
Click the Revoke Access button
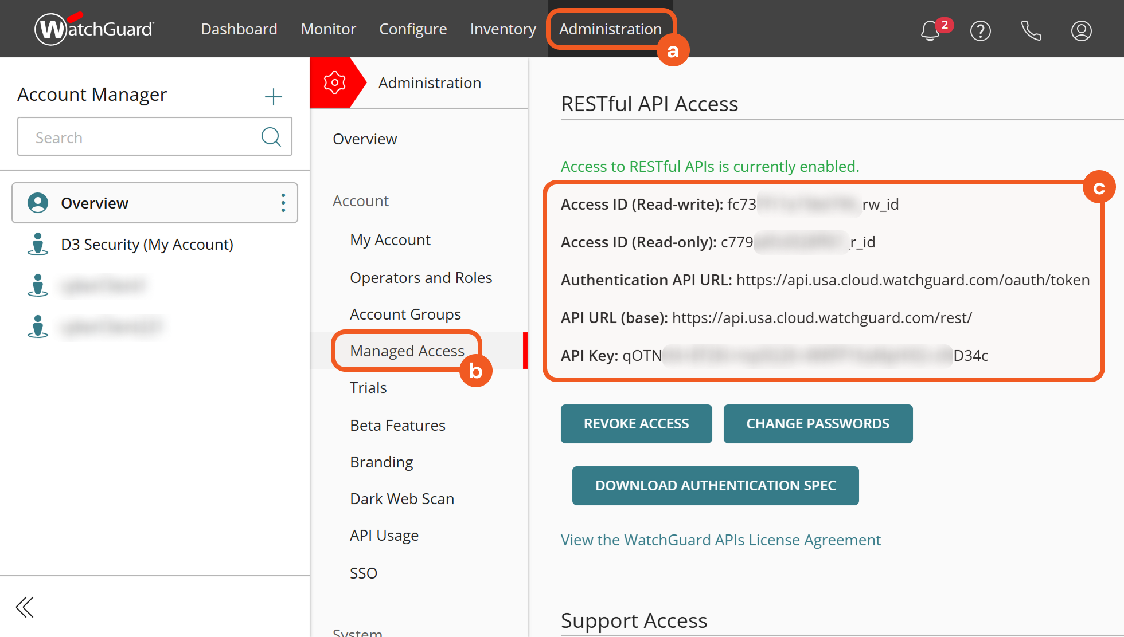(636, 424)
